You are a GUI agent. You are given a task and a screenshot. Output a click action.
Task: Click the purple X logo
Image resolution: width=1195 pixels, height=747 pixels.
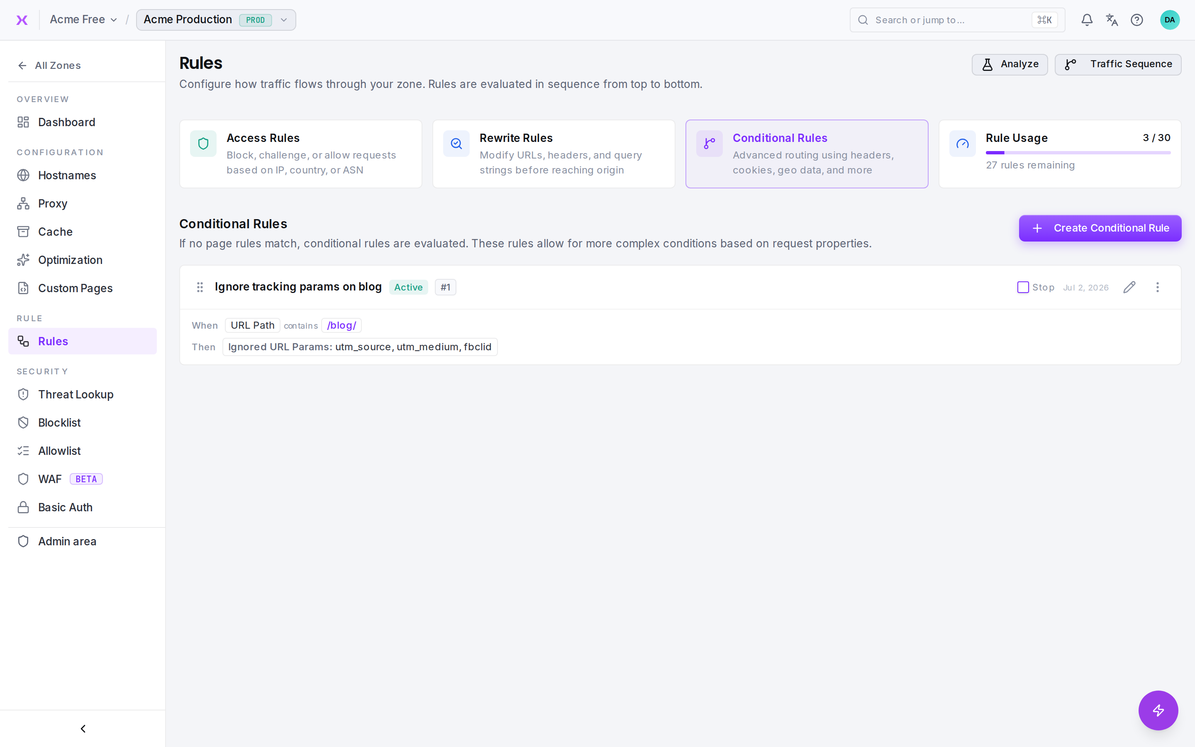[22, 20]
